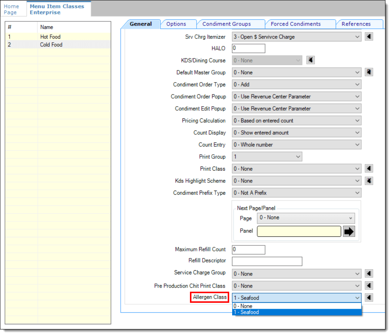Open the Count Entry dropdown
The height and width of the screenshot is (335, 391).
click(297, 145)
